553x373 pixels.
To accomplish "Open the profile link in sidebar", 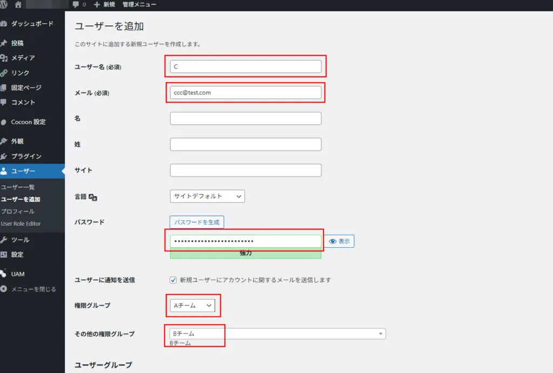I will pyautogui.click(x=18, y=211).
